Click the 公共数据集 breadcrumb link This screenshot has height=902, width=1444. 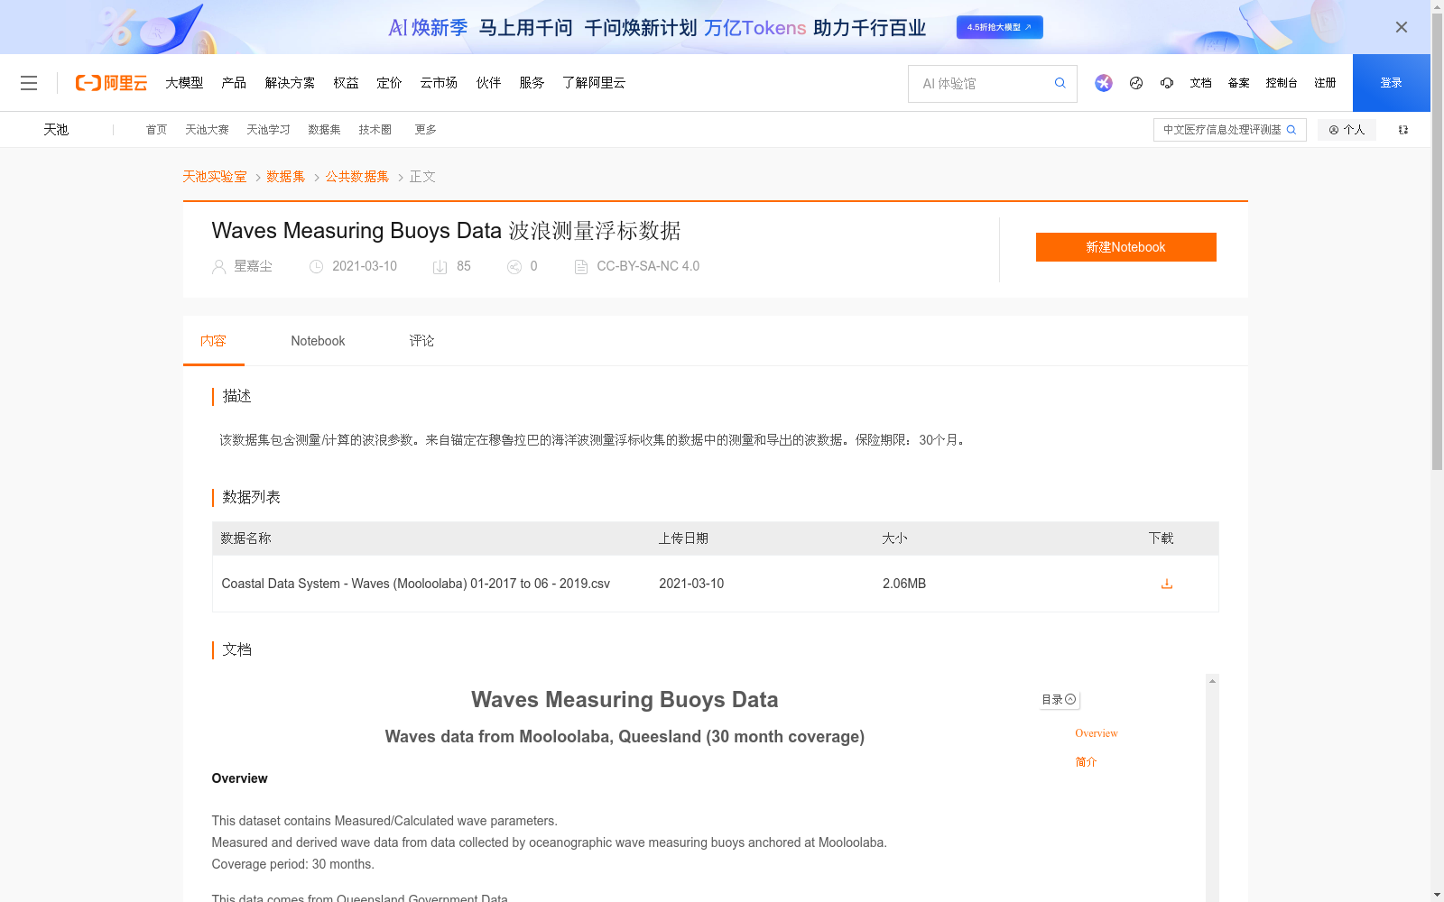pos(357,177)
